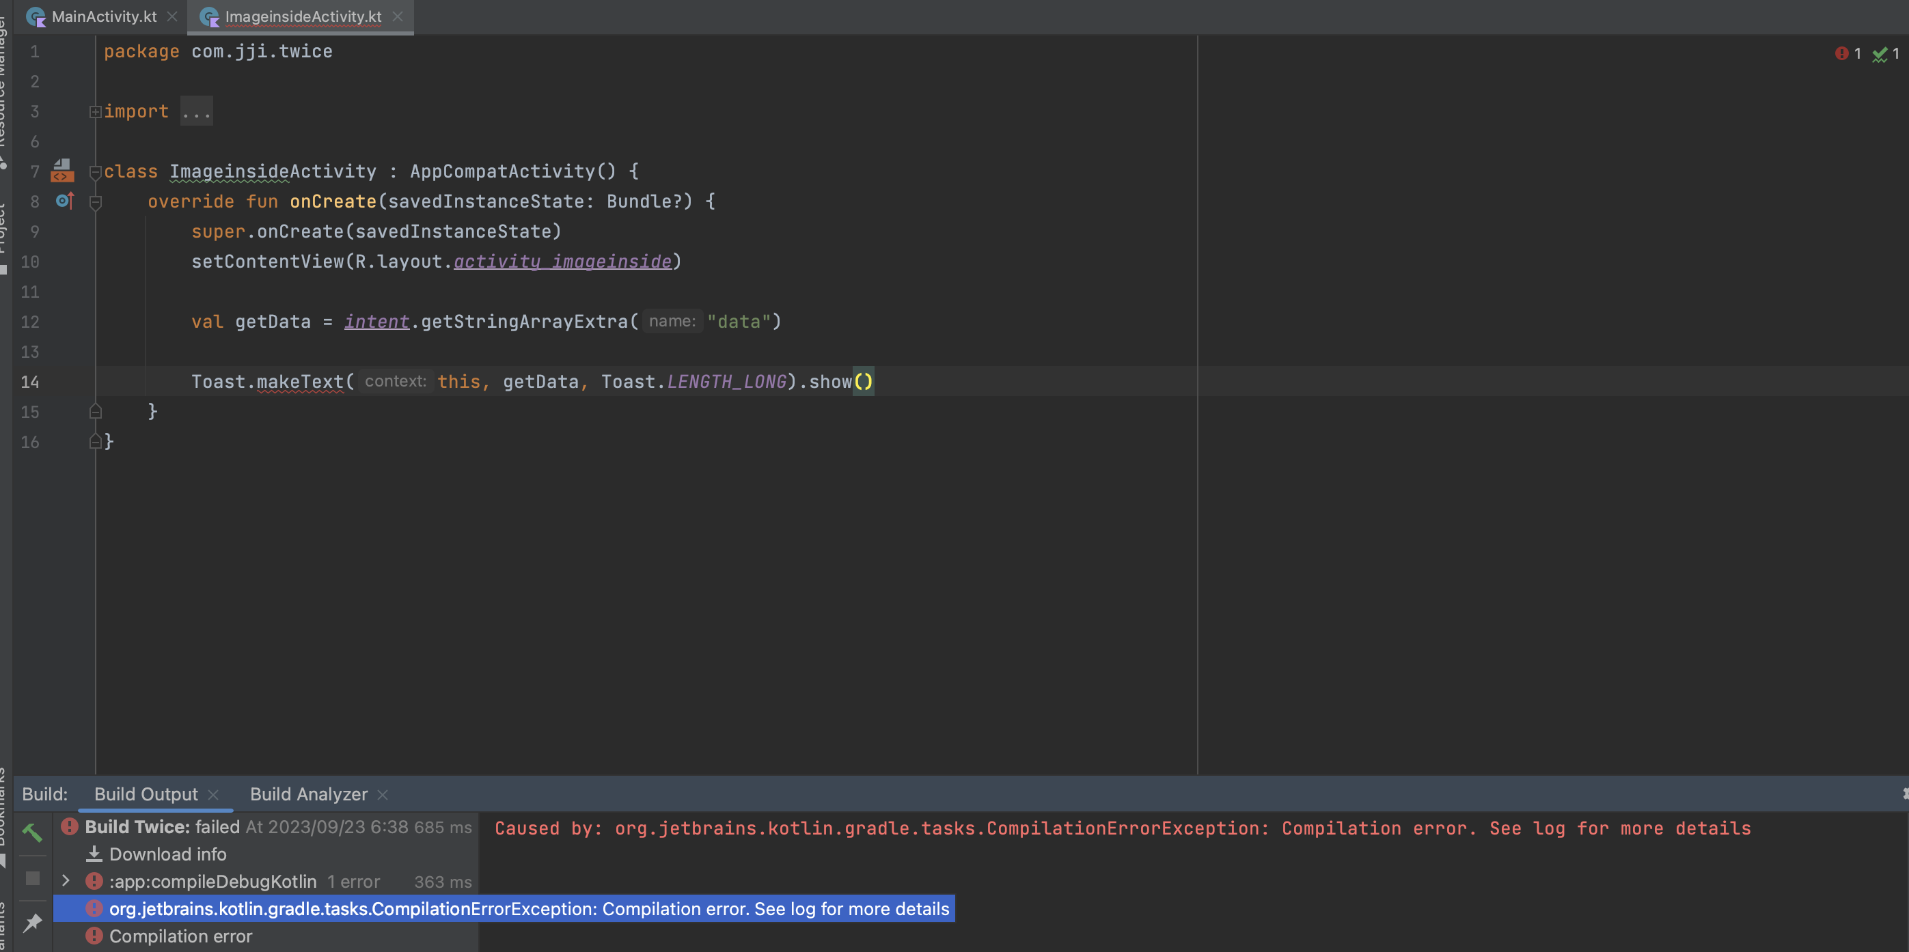Click line number 12 in the gutter
Viewport: 1909px width, 952px height.
(29, 322)
